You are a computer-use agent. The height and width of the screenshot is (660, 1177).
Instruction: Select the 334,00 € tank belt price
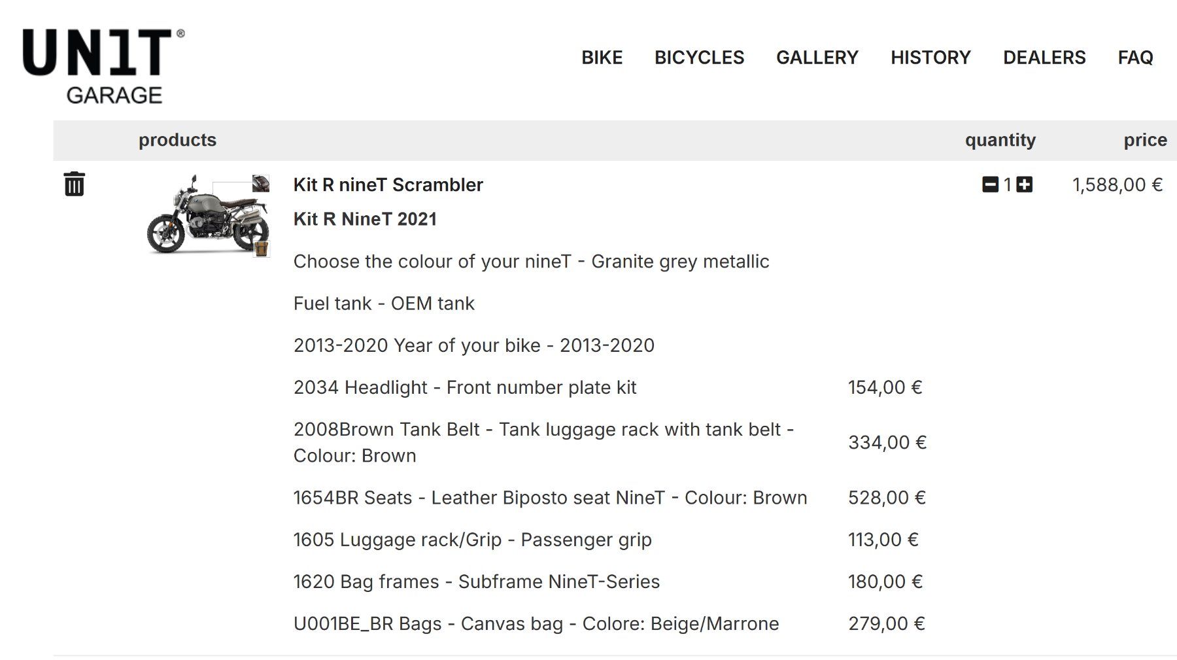(x=887, y=443)
